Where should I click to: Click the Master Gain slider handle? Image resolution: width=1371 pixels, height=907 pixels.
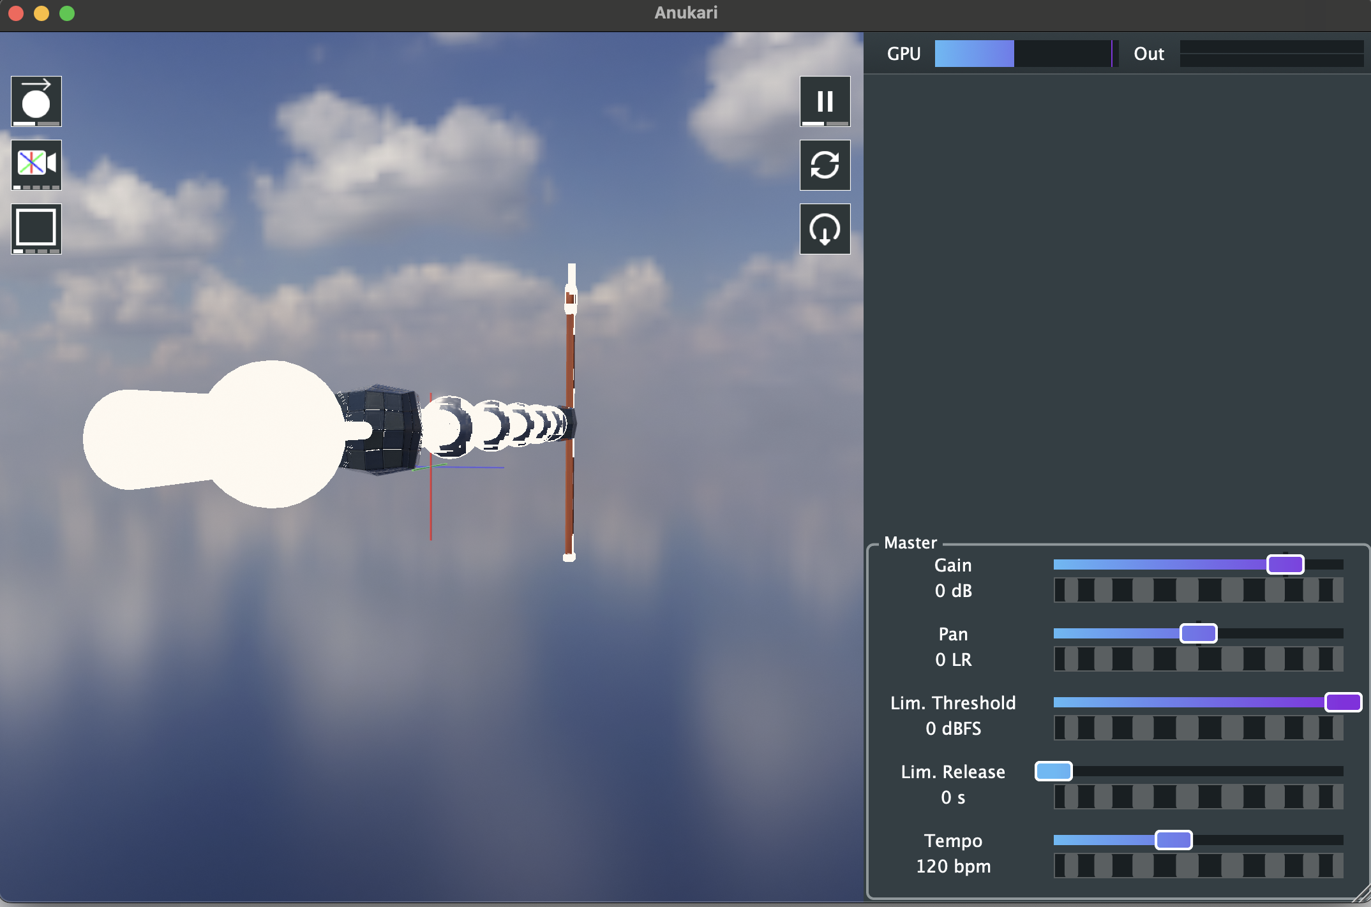1285,564
